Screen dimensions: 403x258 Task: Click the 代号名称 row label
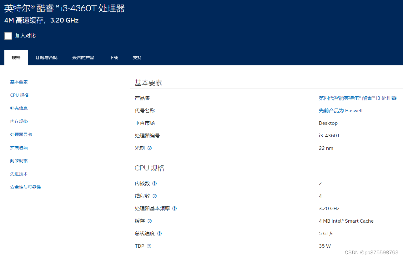(x=145, y=111)
